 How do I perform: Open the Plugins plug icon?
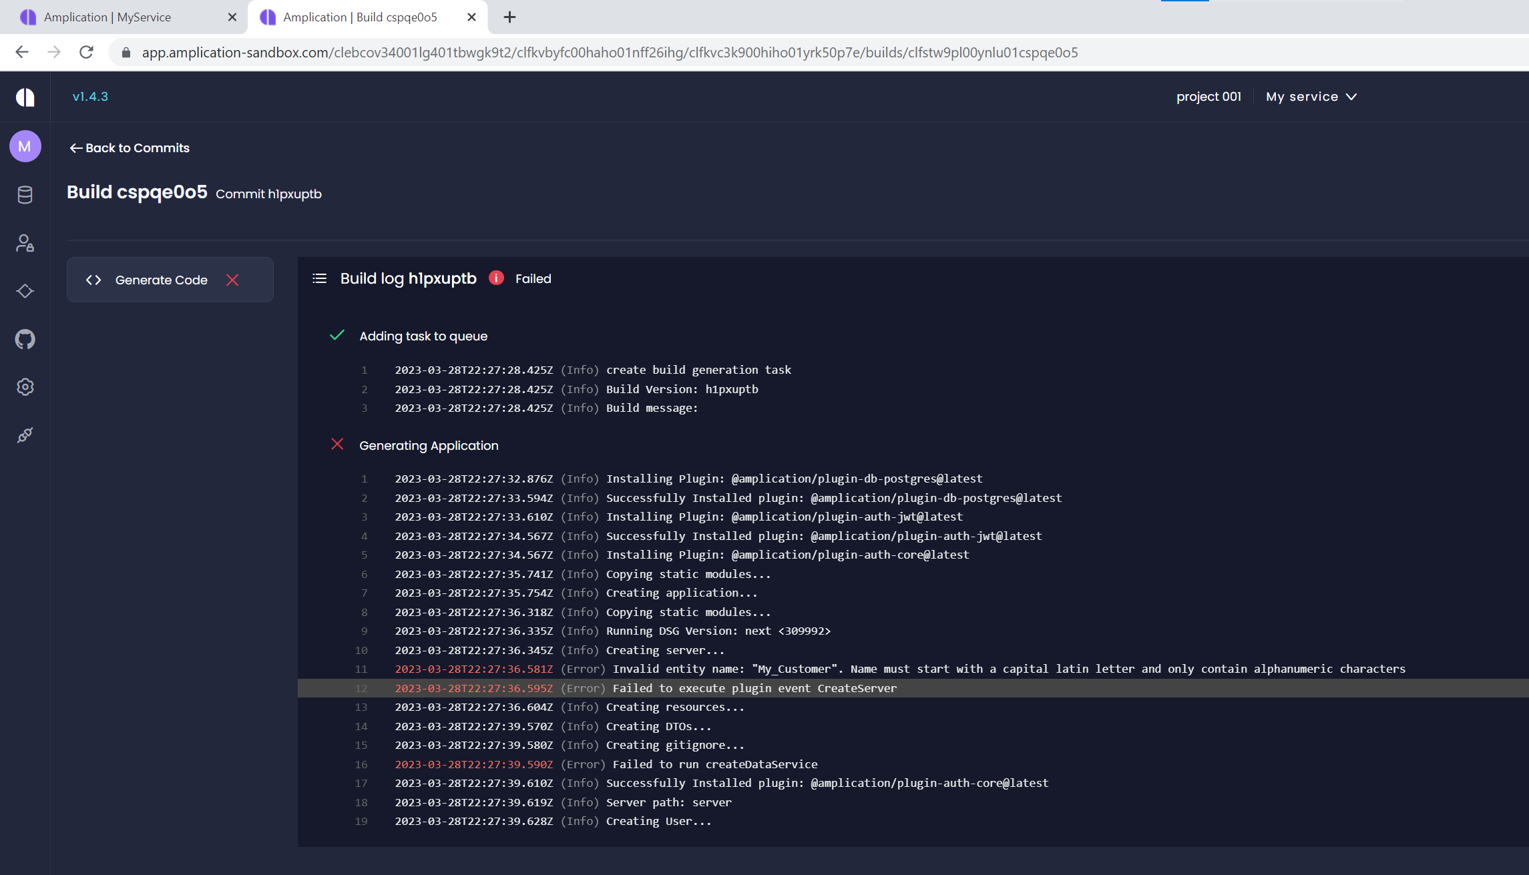25,435
